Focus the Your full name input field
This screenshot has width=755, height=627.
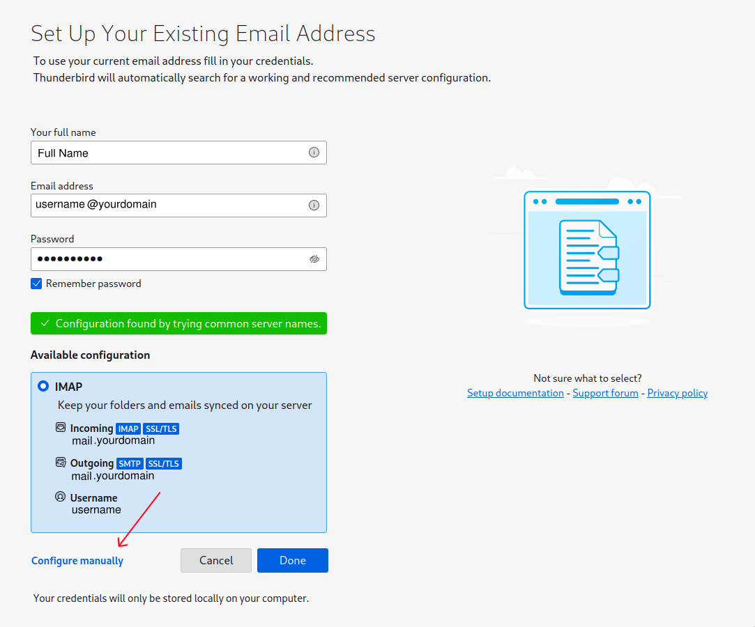[167, 153]
